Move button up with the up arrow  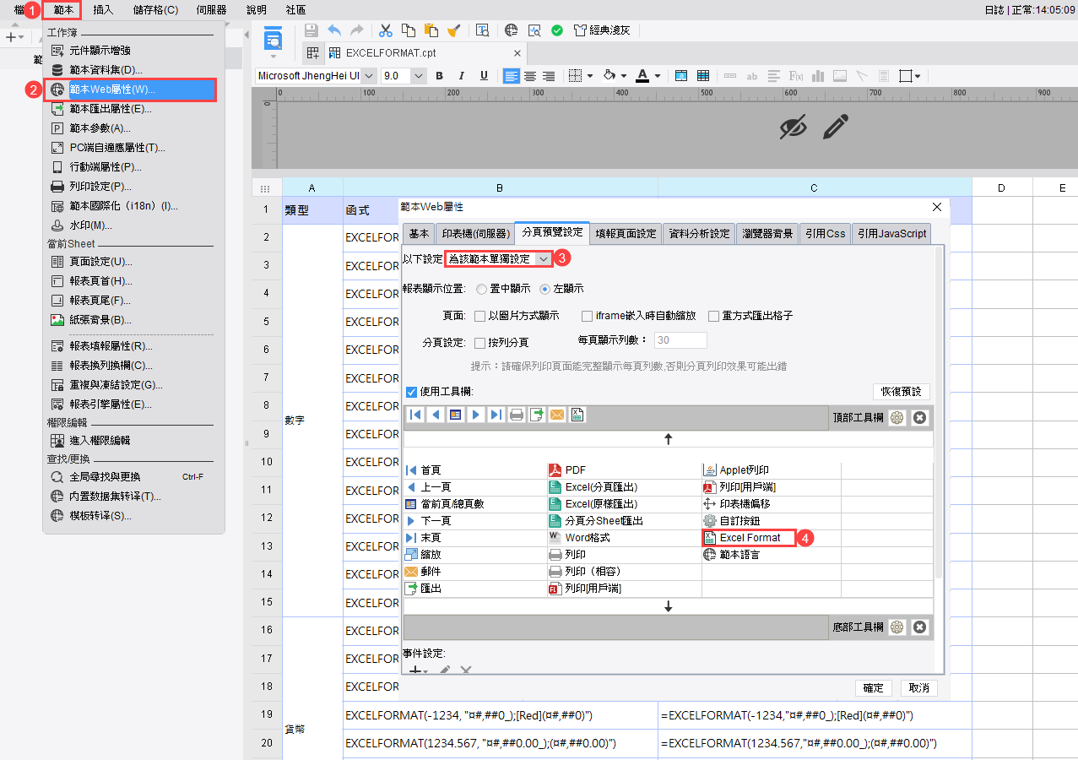pyautogui.click(x=669, y=439)
